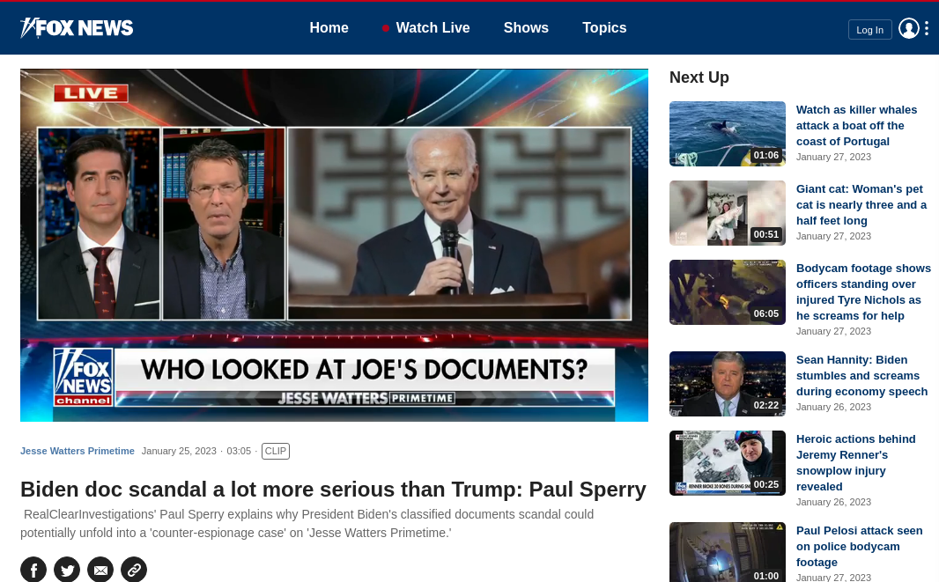Copy video link icon
The image size is (939, 582).
click(134, 570)
